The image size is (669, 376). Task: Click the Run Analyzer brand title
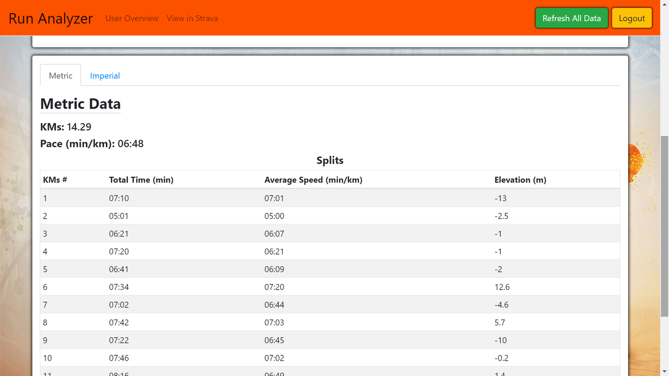point(51,18)
